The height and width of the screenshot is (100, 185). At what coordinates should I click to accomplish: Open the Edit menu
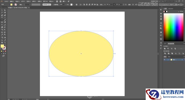coord(12,1)
